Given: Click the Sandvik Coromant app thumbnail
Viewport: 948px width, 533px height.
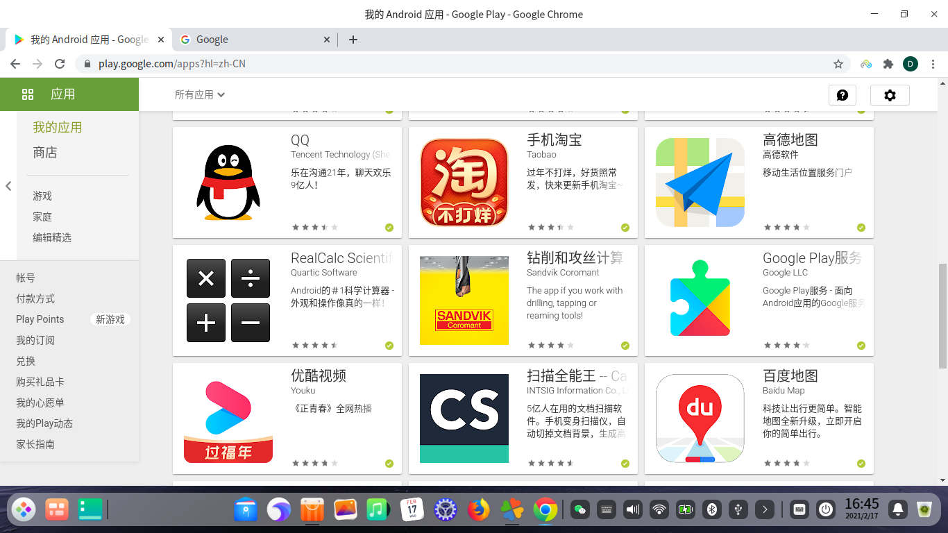Looking at the screenshot, I should point(464,301).
